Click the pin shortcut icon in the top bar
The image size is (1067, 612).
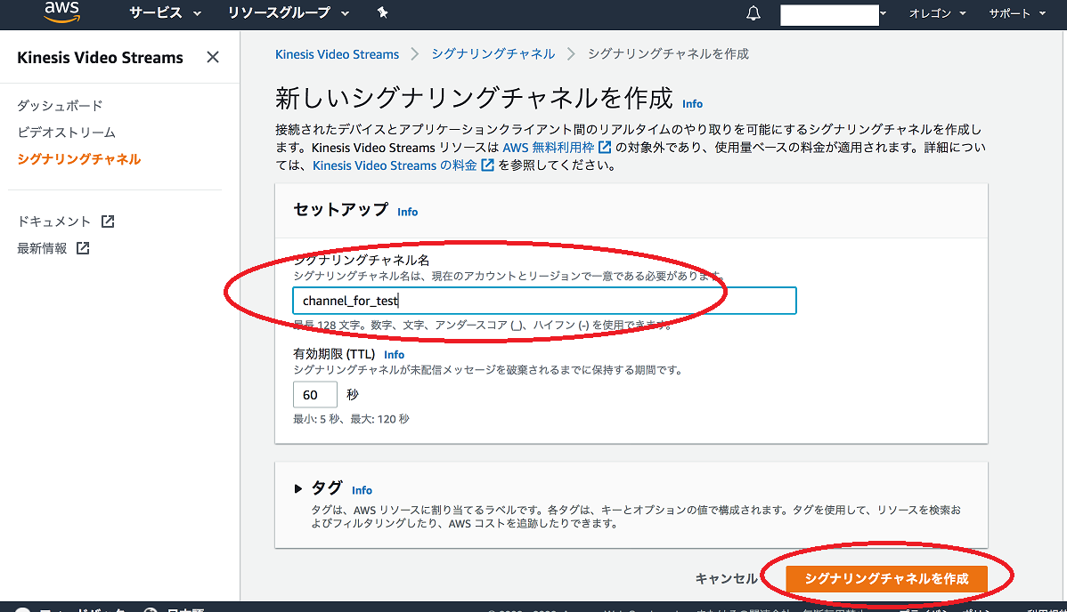(382, 12)
